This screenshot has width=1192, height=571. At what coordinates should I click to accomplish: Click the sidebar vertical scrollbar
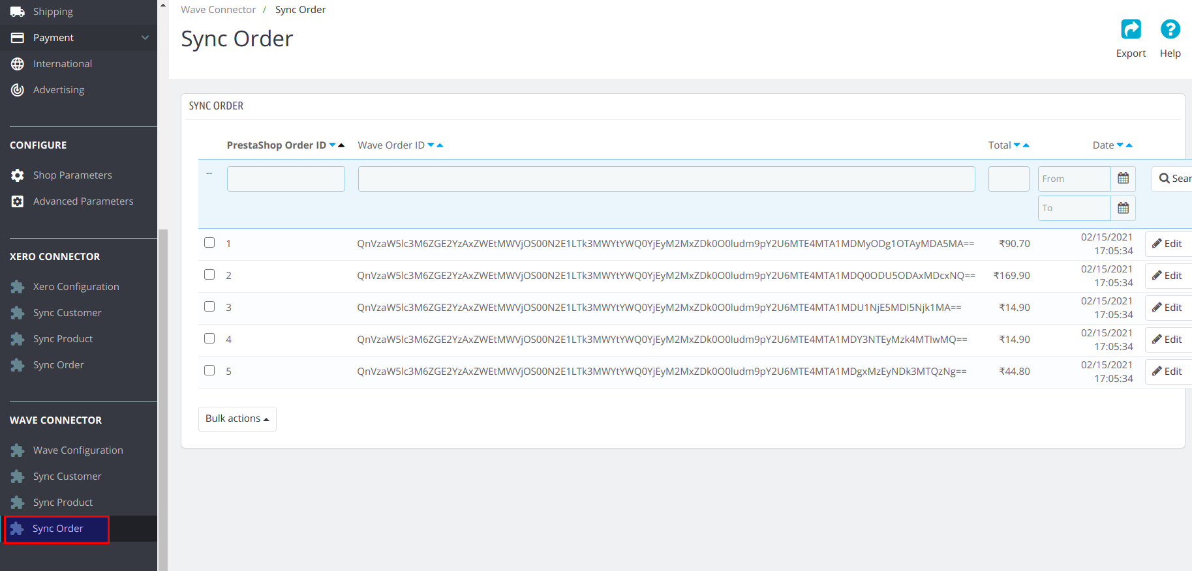[x=163, y=400]
